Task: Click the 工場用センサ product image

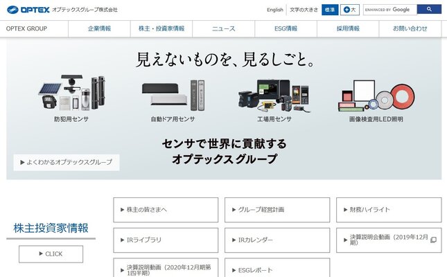Action: pyautogui.click(x=274, y=96)
